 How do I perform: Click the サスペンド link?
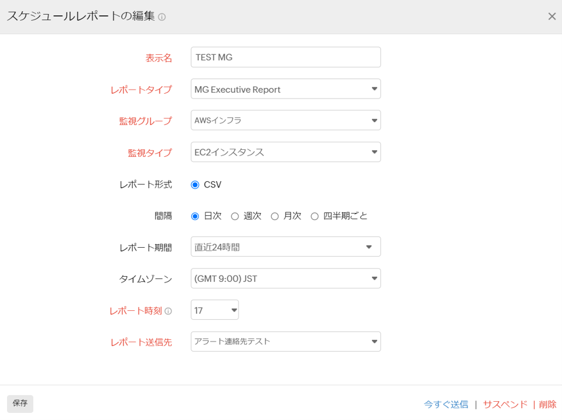point(505,404)
